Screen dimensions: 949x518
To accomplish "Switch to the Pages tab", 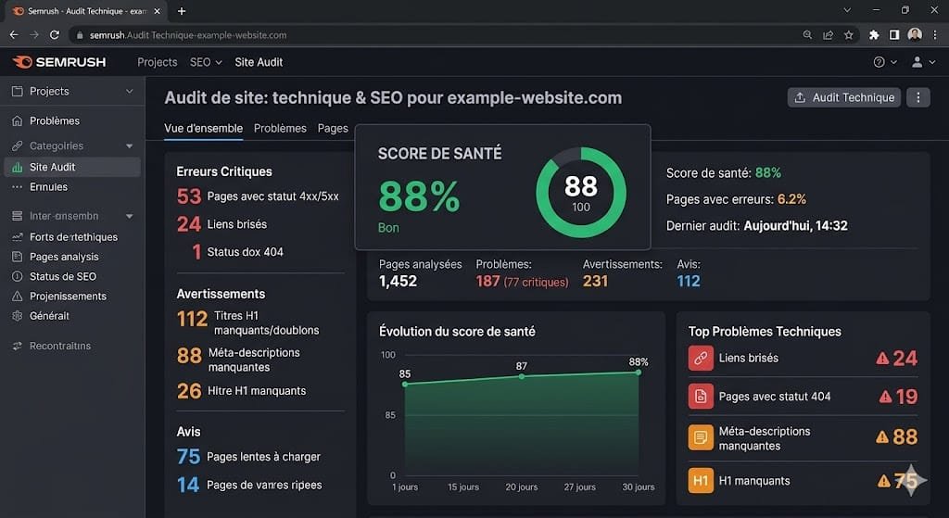I will (333, 128).
